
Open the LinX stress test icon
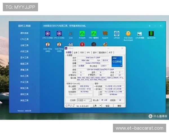click(x=71, y=33)
